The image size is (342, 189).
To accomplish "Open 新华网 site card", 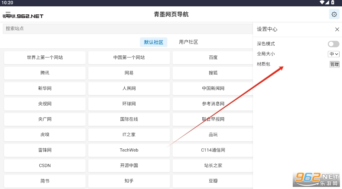I will click(x=45, y=88).
